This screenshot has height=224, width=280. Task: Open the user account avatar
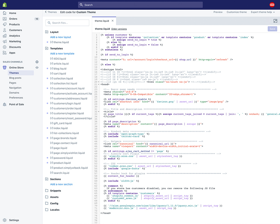pos(272,5)
